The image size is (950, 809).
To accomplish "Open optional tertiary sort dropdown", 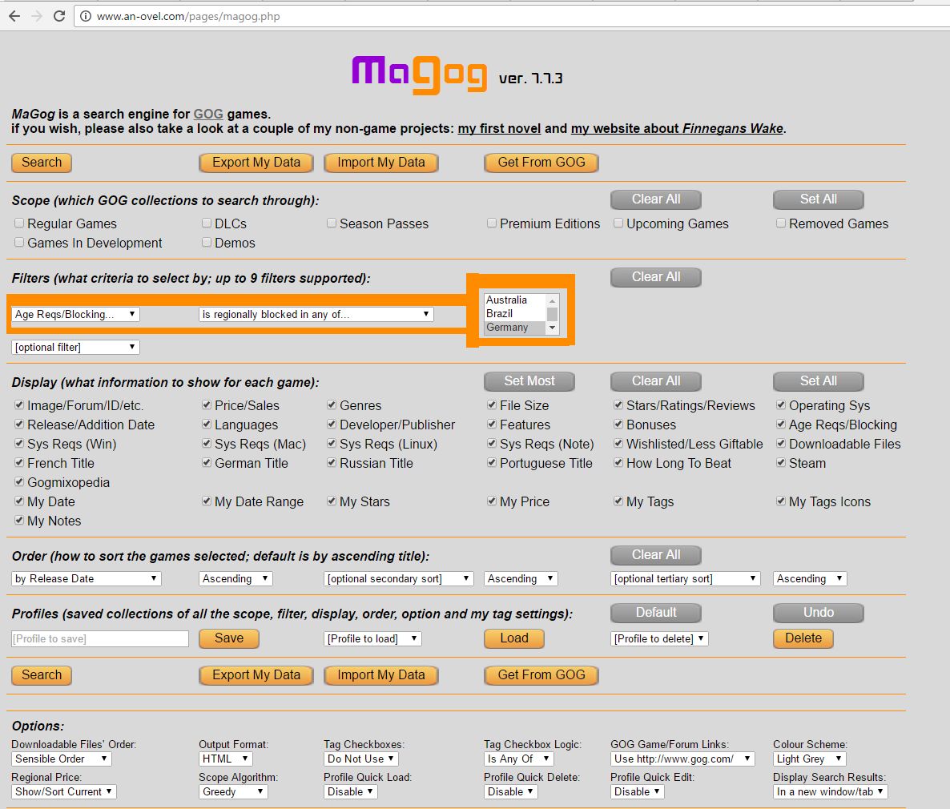I will click(685, 579).
